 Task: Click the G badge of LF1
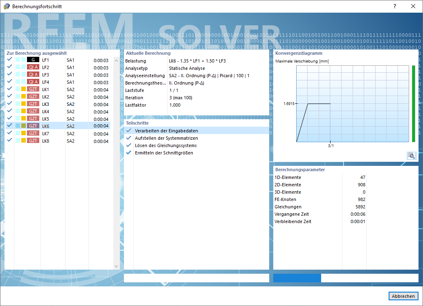pyautogui.click(x=33, y=60)
